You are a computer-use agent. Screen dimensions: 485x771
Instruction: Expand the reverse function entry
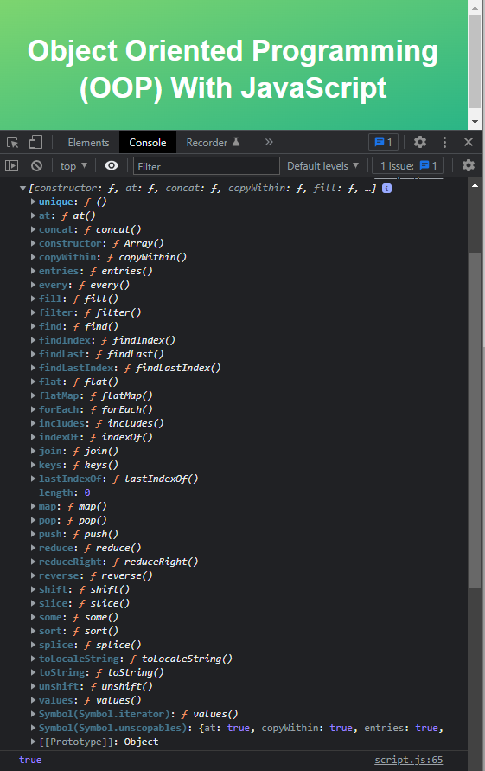pos(33,575)
